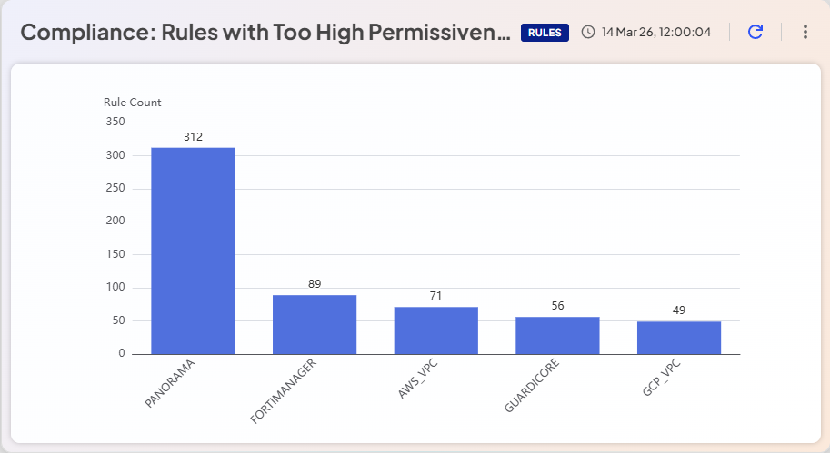Open the three-dot more options menu
The height and width of the screenshot is (453, 830).
point(805,33)
